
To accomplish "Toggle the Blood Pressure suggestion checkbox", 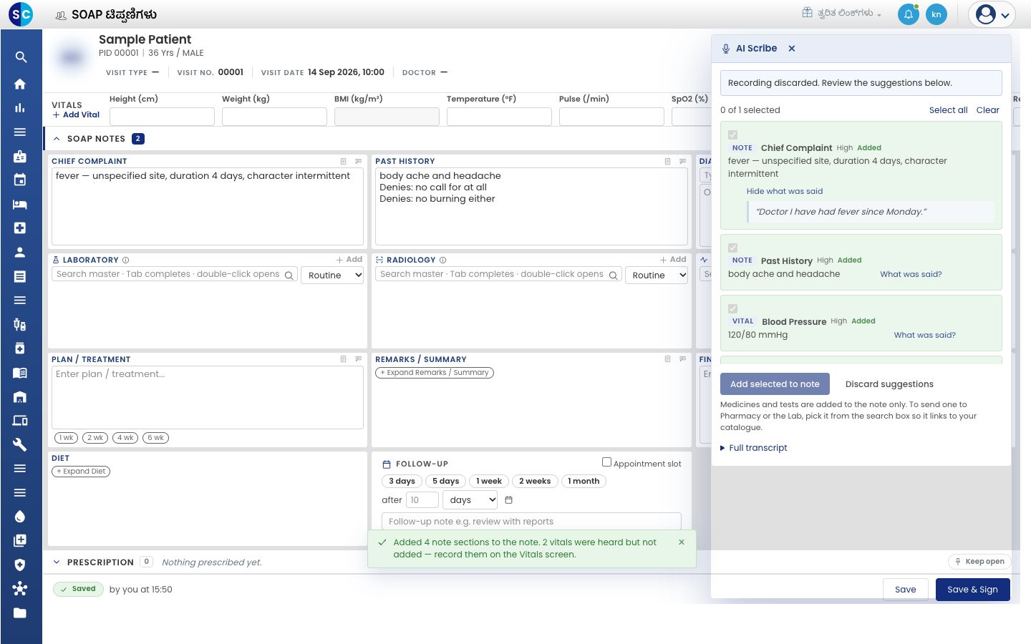I will (732, 308).
